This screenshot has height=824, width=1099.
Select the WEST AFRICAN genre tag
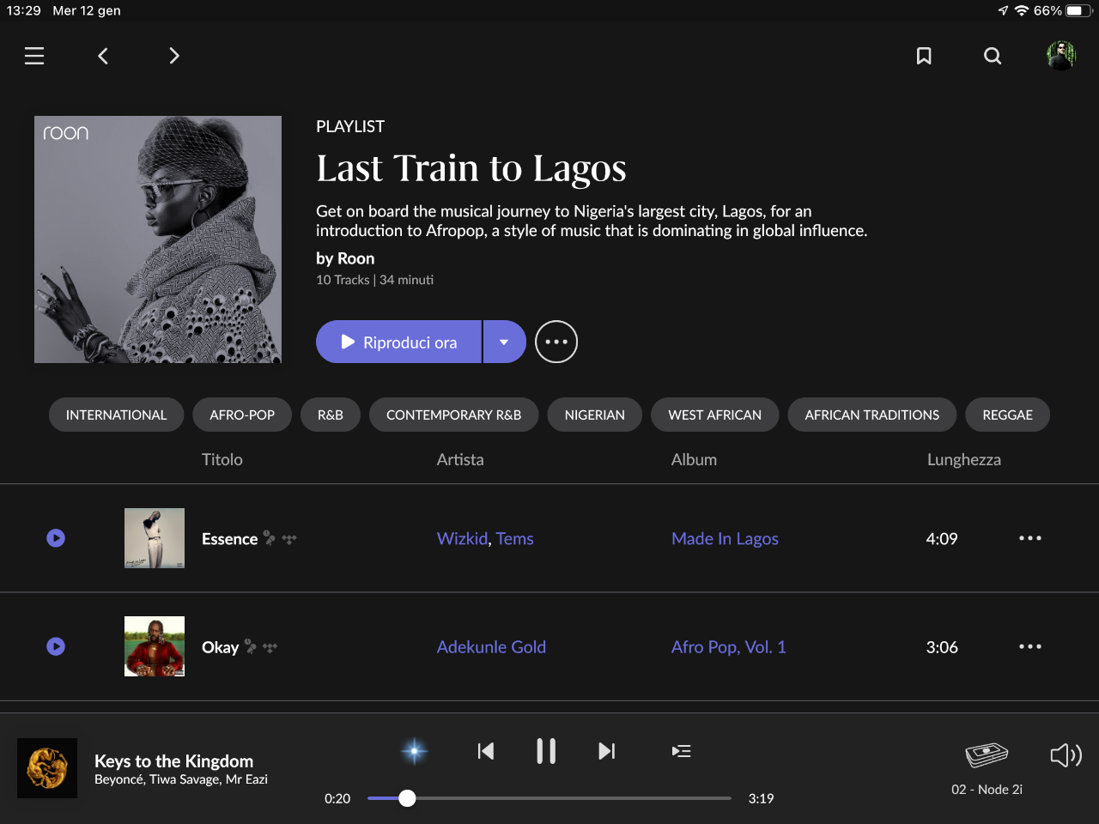tap(715, 415)
